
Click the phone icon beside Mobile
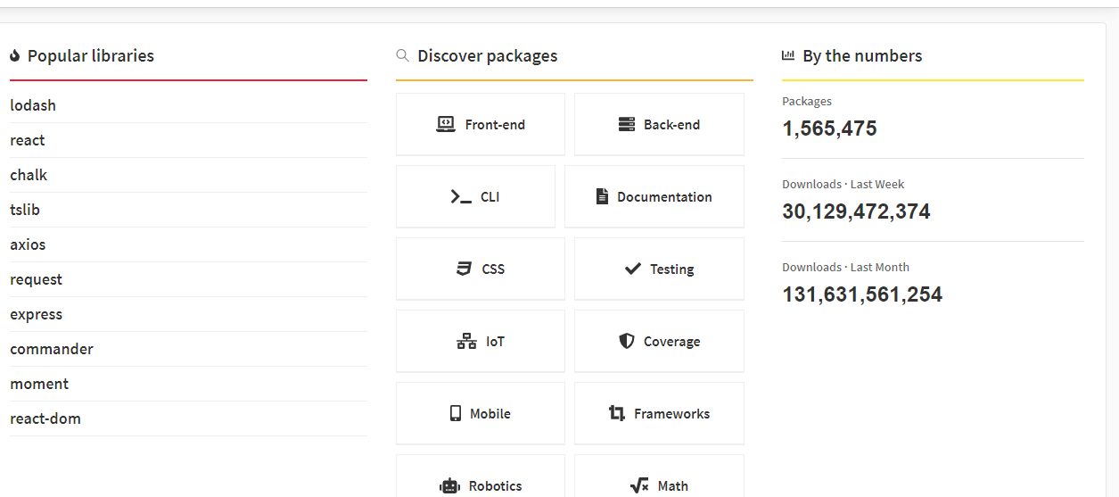point(456,414)
